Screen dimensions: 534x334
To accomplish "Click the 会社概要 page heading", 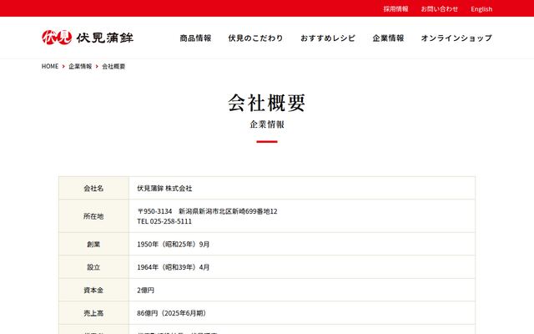I will coord(267,103).
